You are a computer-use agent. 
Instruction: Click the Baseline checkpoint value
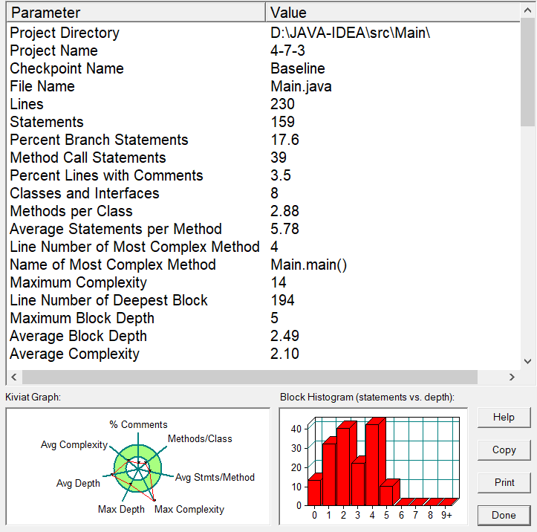click(298, 68)
